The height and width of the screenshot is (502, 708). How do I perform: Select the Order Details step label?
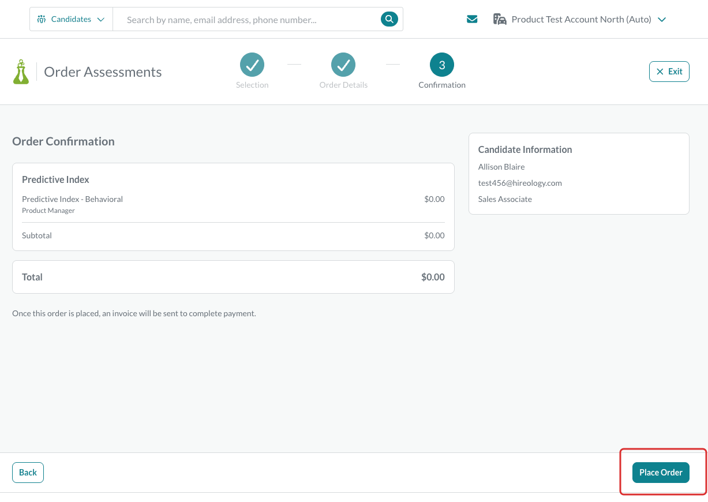[x=343, y=85]
